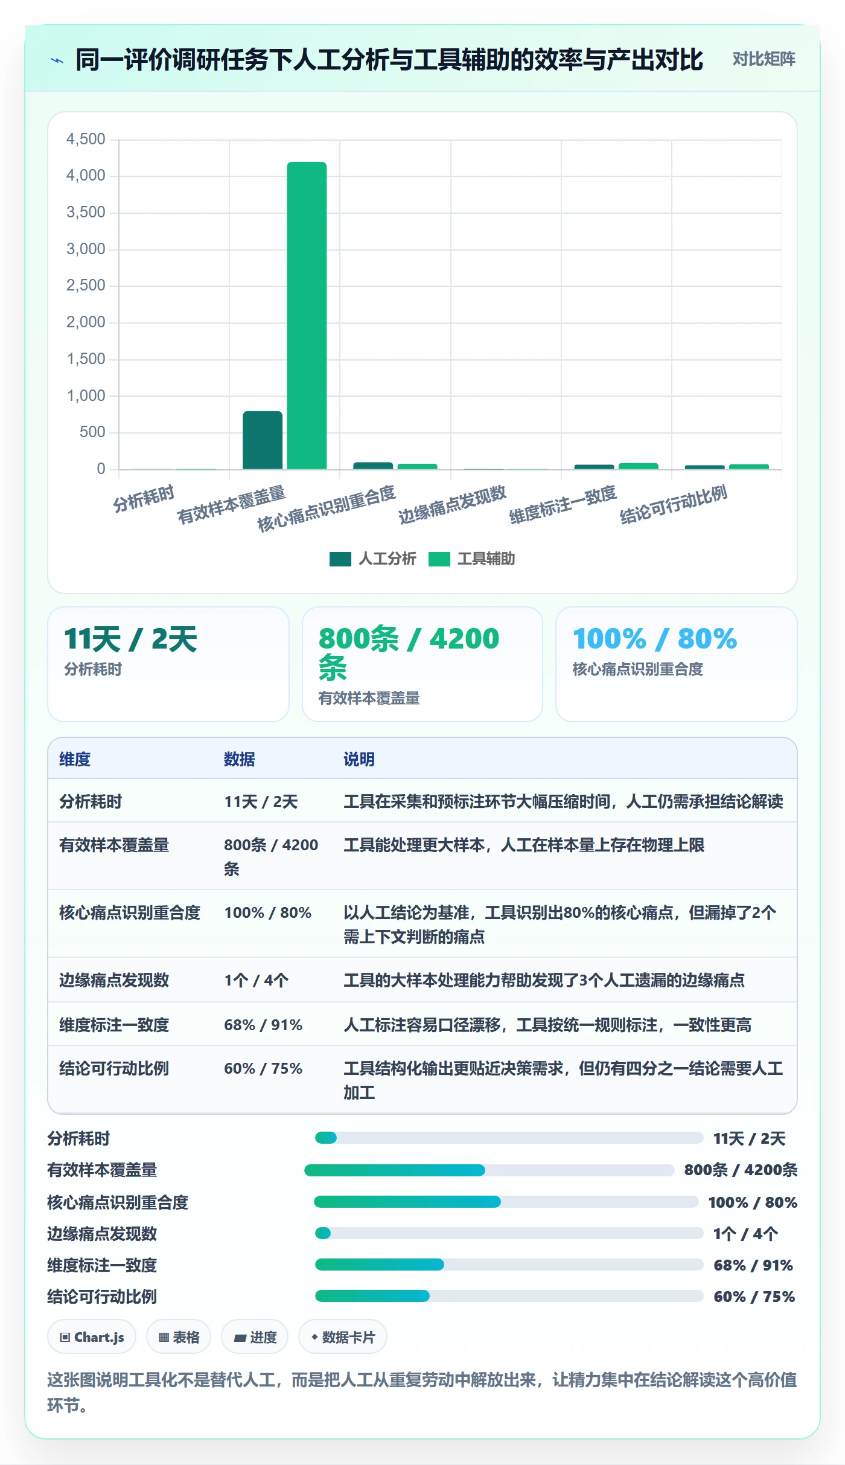Toggle the 工具辅助 legend color swatch
Image resolution: width=845 pixels, height=1465 pixels.
click(439, 559)
